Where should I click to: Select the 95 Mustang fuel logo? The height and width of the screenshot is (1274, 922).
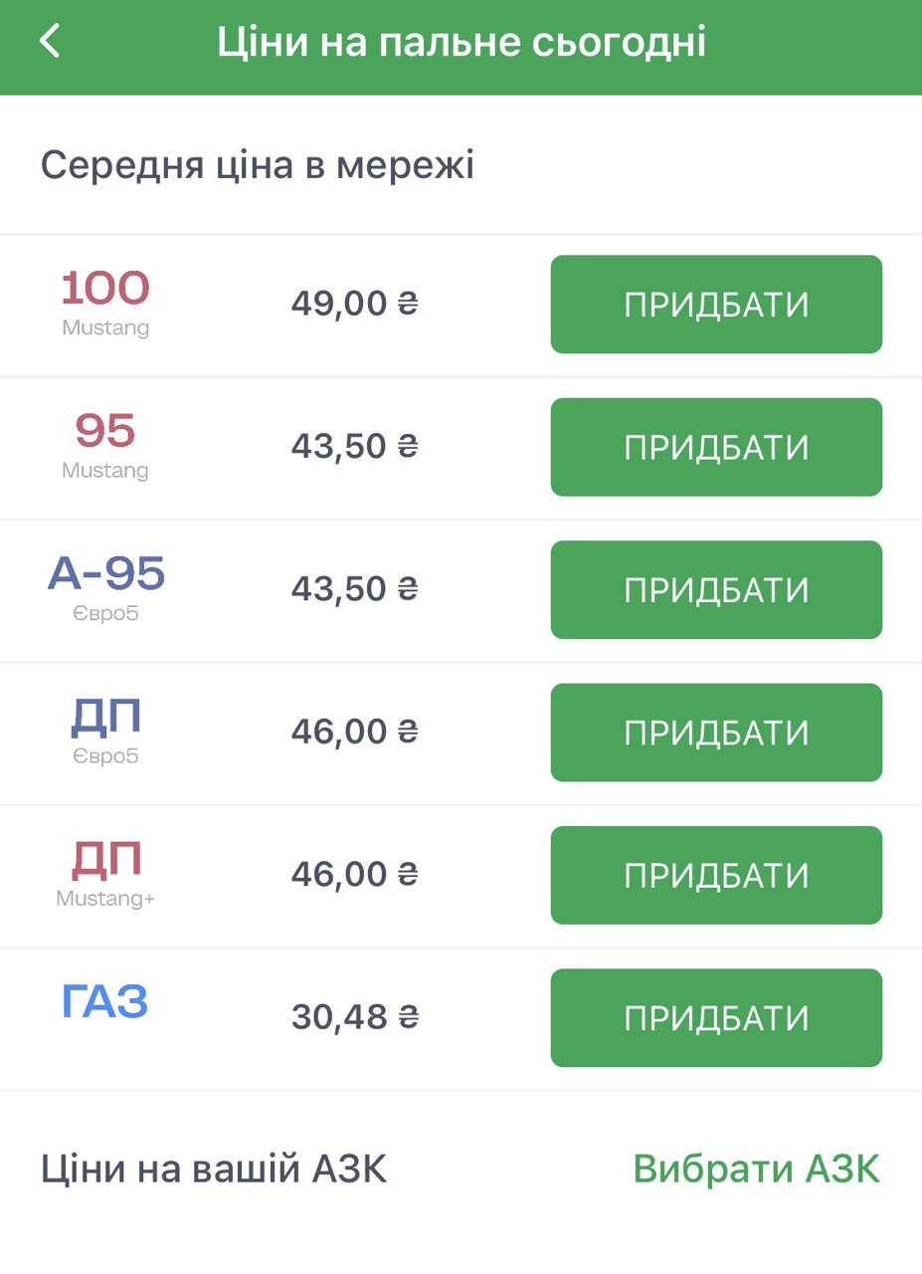(105, 444)
